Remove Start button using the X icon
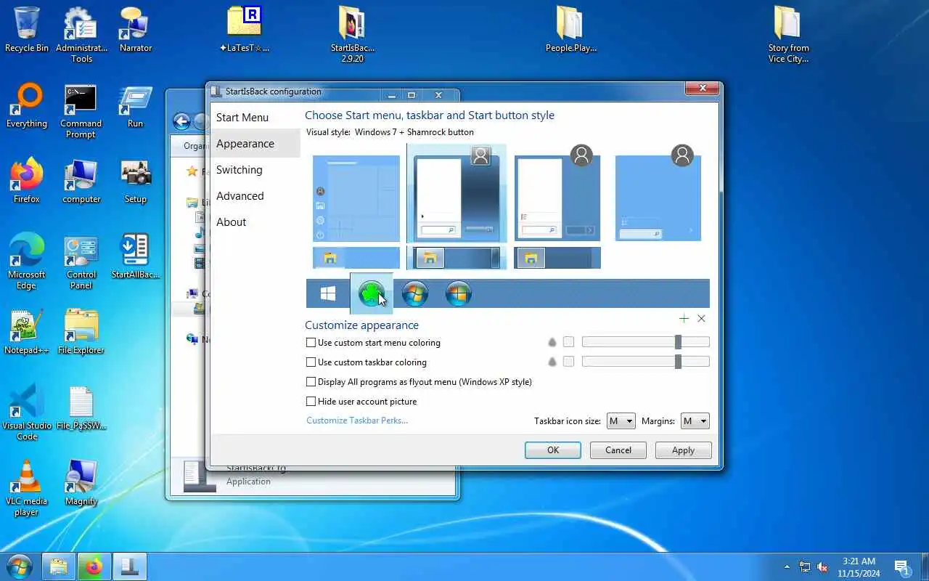Viewport: 929px width, 581px height. point(701,318)
